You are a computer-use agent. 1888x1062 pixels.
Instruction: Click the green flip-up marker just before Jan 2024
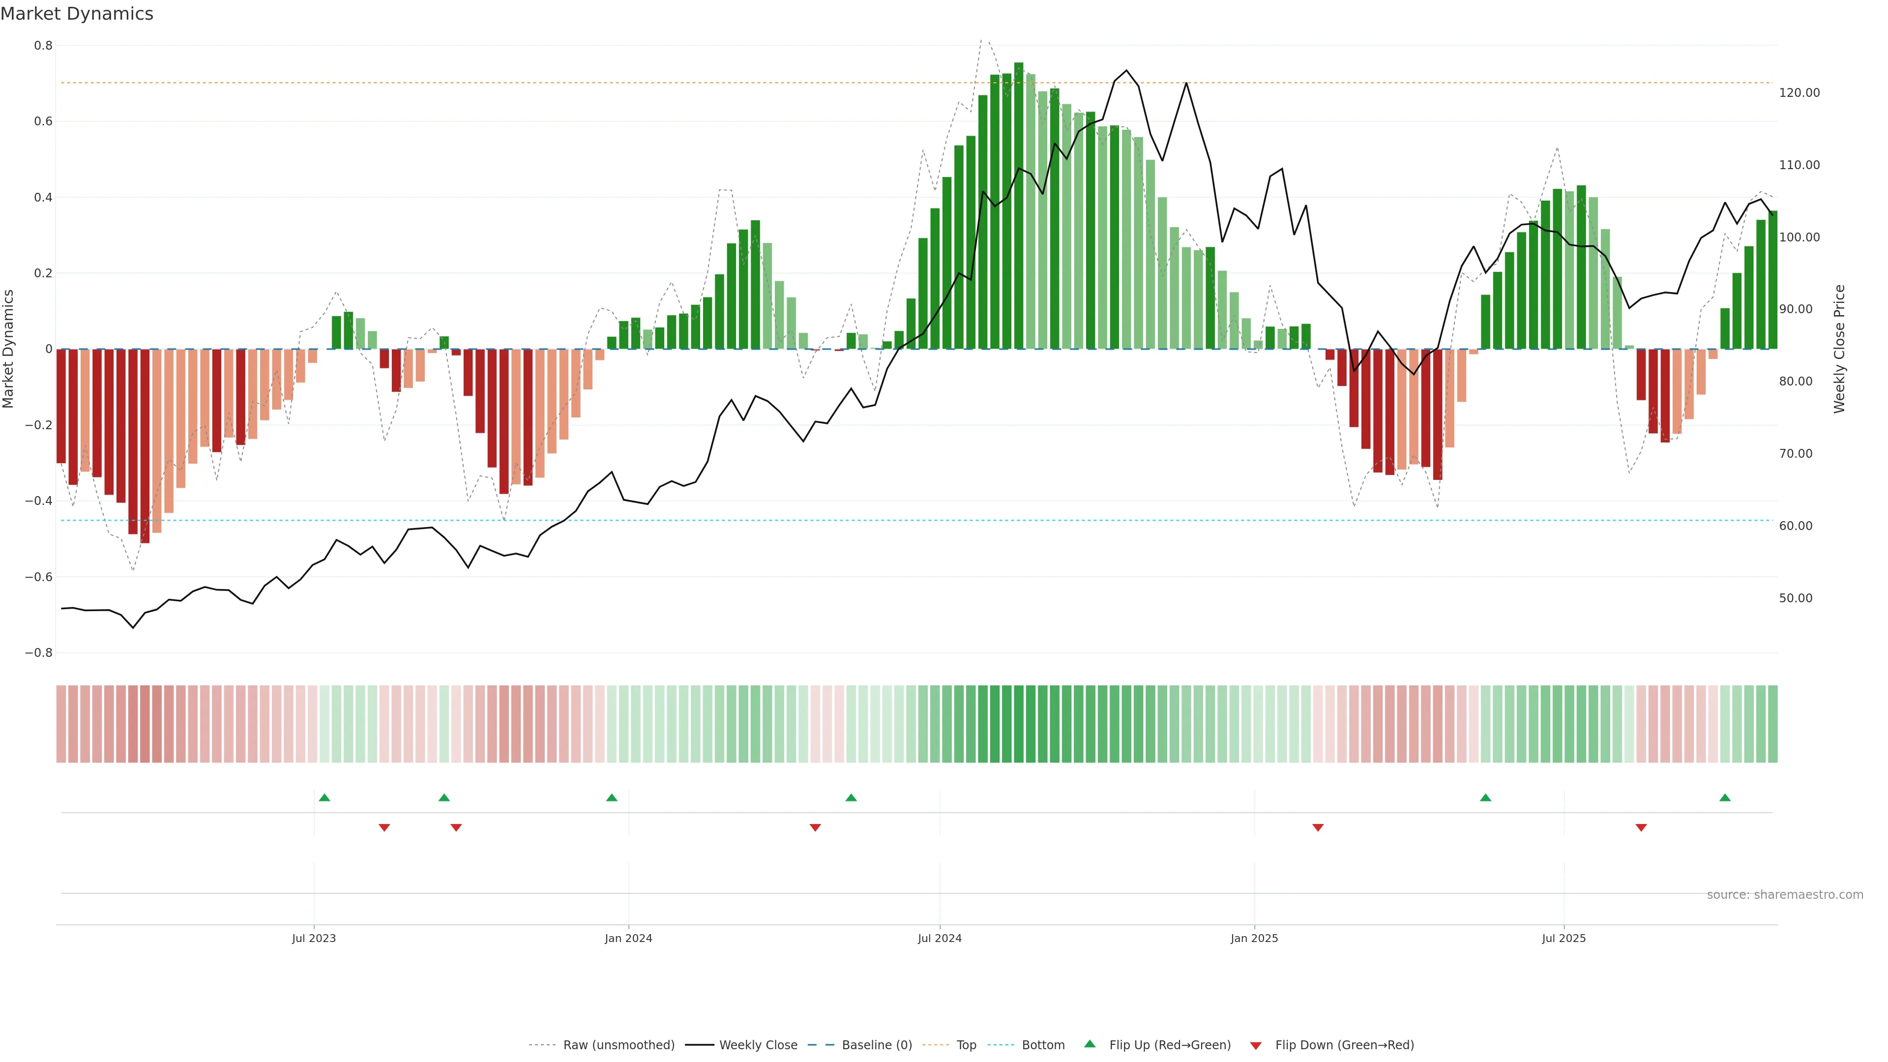(612, 797)
